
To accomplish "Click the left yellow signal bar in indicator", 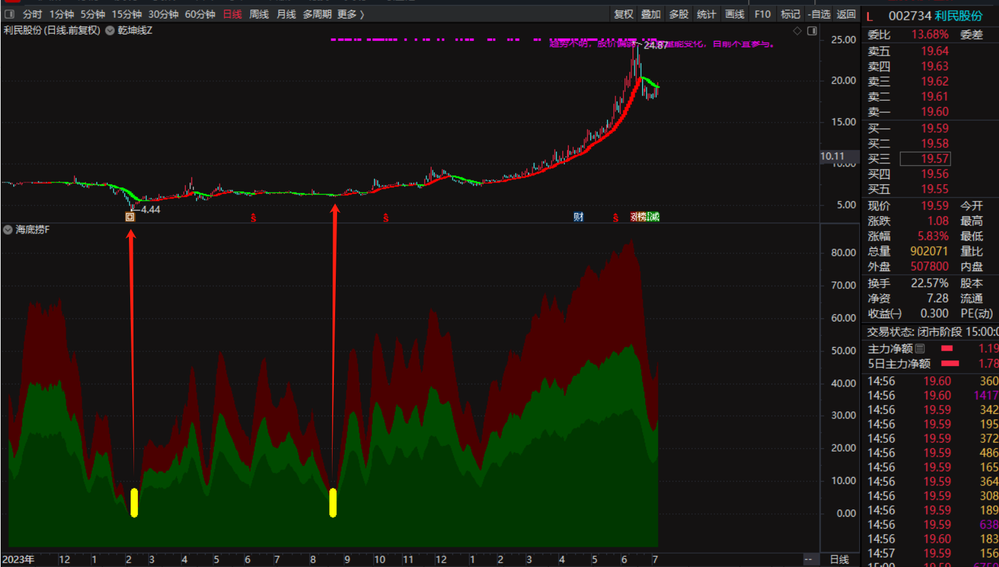I will click(134, 502).
